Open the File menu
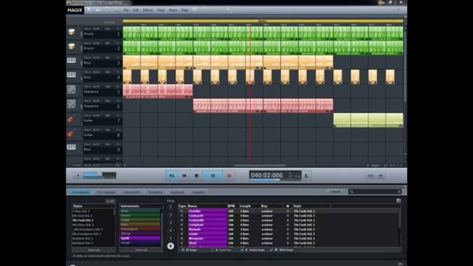Image resolution: width=473 pixels, height=266 pixels. point(126,10)
